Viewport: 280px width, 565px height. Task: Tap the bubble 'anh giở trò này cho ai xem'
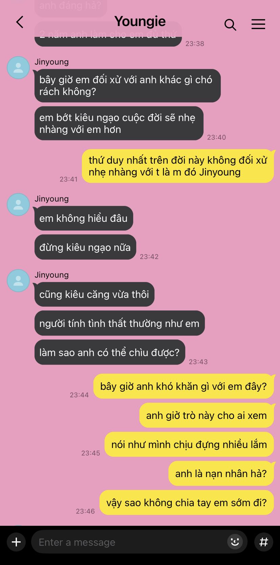point(207,415)
